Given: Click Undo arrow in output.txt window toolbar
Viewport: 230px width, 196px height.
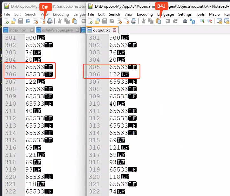Looking at the screenshot, I should click(168, 21).
